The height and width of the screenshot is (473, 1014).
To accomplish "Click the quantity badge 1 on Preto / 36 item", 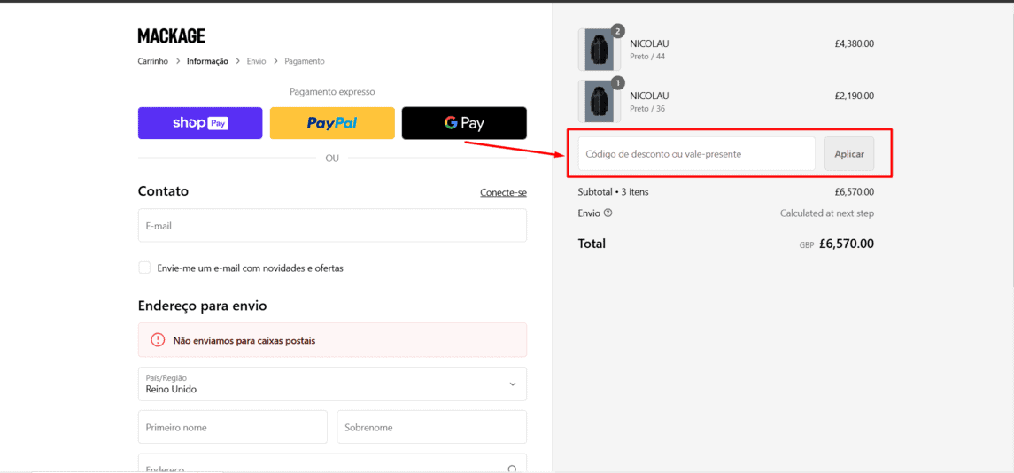I will tap(617, 82).
